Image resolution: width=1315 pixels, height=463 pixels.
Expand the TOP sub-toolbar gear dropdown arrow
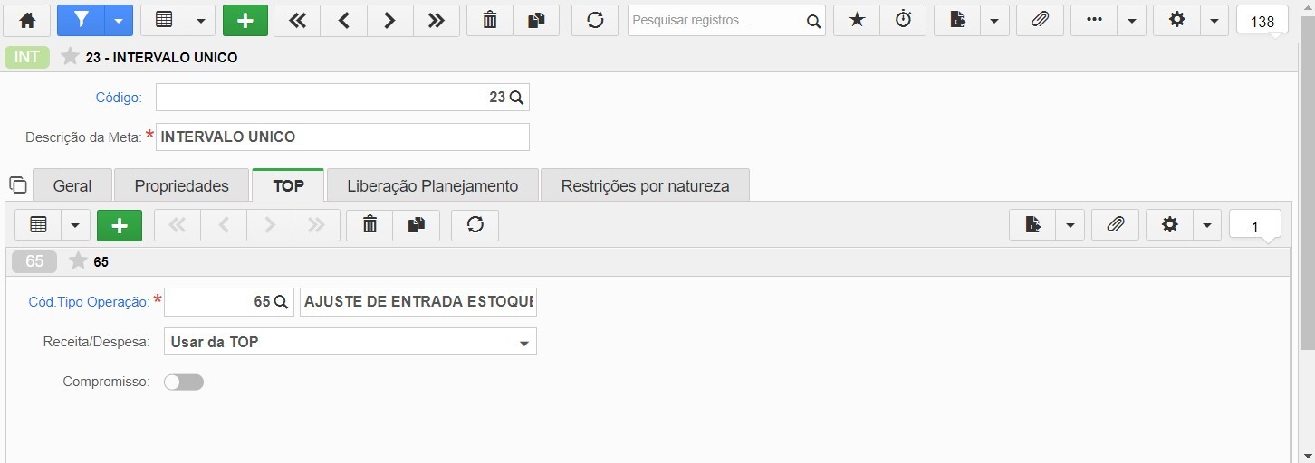[1207, 225]
